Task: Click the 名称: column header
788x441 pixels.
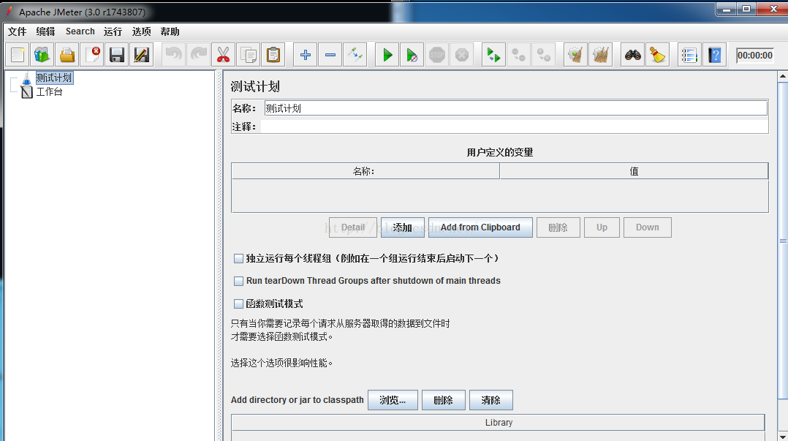Action: (x=365, y=171)
